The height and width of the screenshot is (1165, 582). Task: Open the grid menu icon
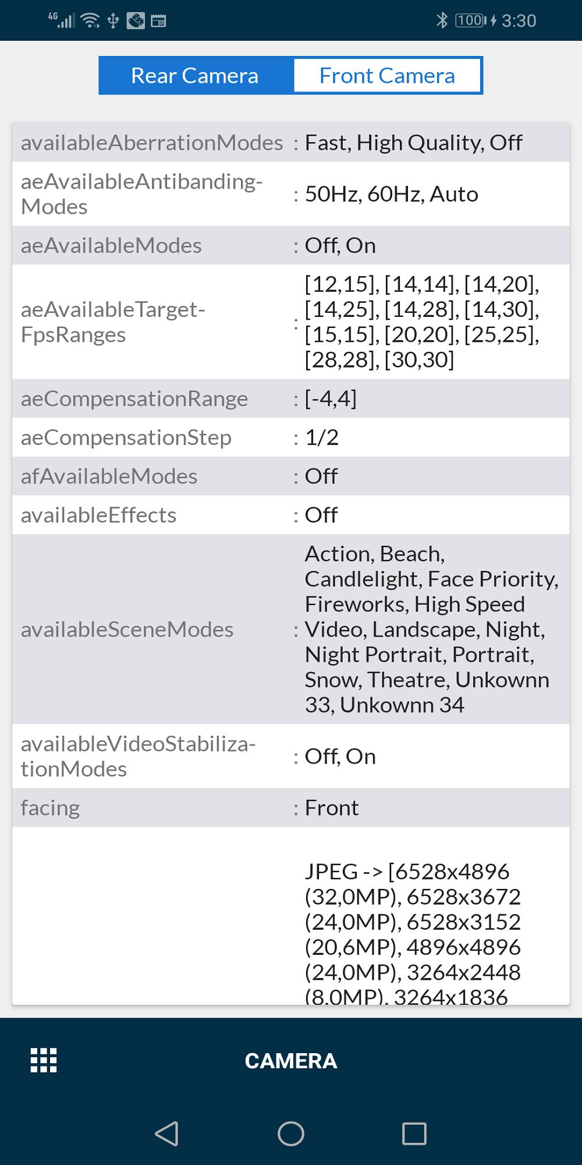(44, 1060)
